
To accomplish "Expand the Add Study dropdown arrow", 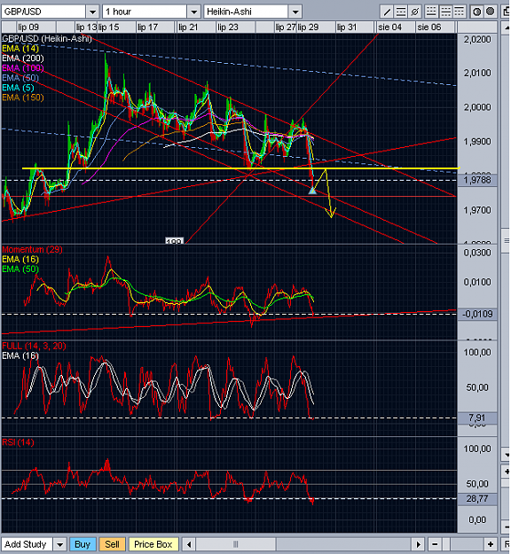I will [59, 544].
